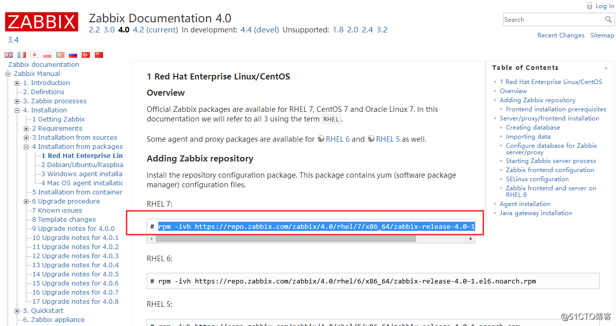
Task: Open Recent Changes link
Action: pyautogui.click(x=561, y=35)
